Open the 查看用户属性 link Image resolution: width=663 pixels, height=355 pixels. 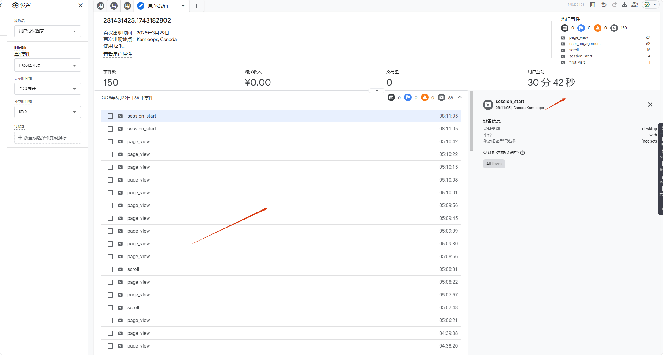coord(118,54)
